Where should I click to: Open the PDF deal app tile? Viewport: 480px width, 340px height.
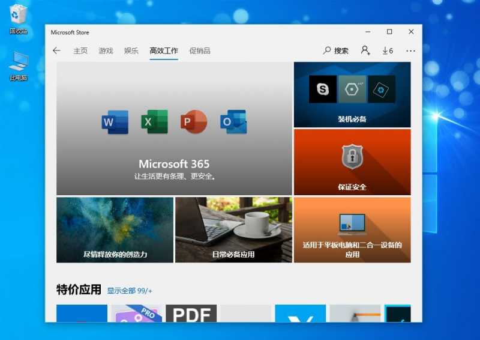[x=191, y=314]
